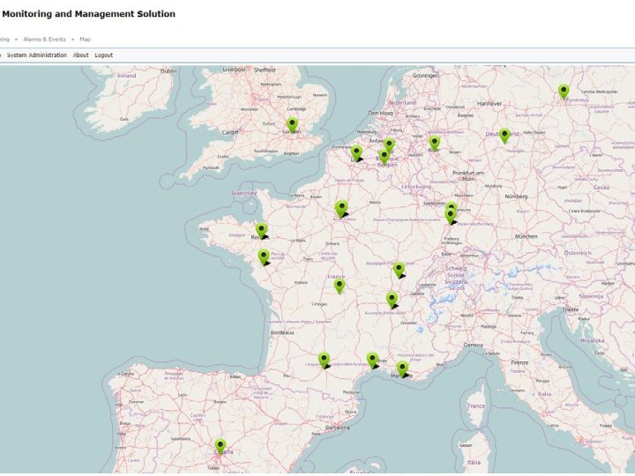Open the System Administration menu
The height and width of the screenshot is (476, 635).
(x=37, y=55)
